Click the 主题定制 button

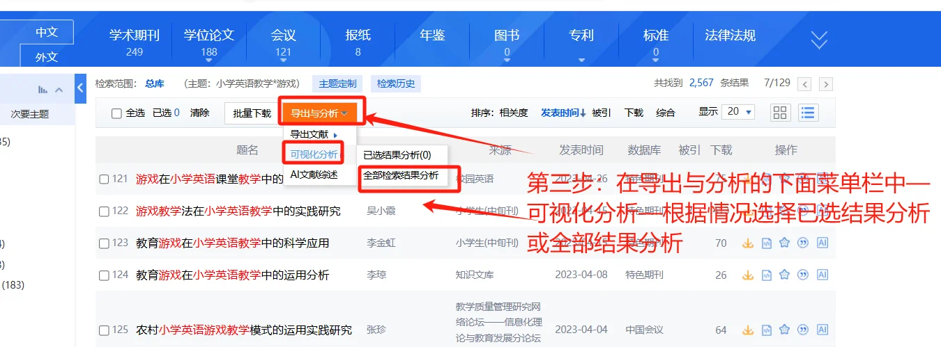click(337, 84)
